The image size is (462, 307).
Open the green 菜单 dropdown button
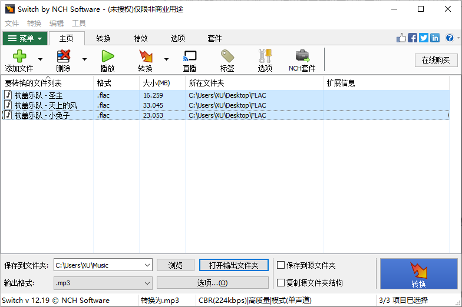coord(25,38)
